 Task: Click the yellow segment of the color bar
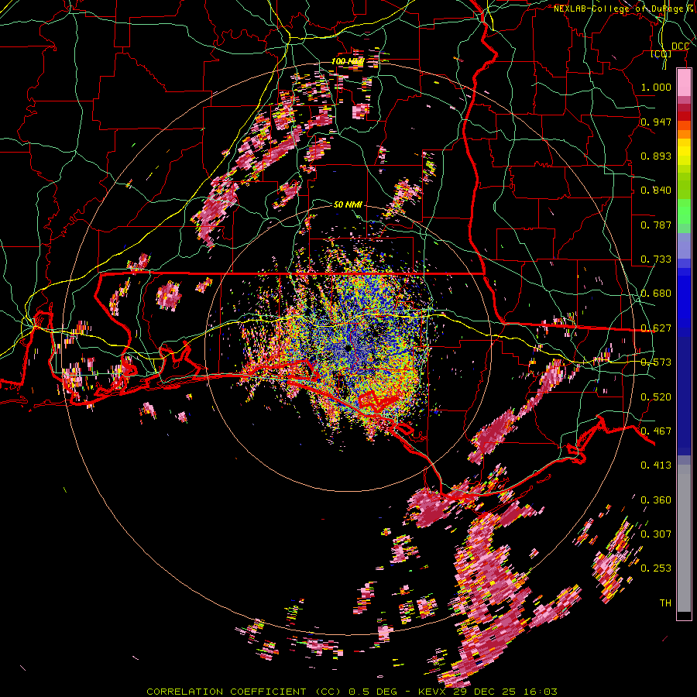point(684,152)
